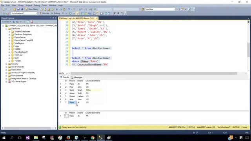This screenshot has height=141, width=251.
Task: Toggle Include Actual Execution Plan icon
Action: coord(82,13)
